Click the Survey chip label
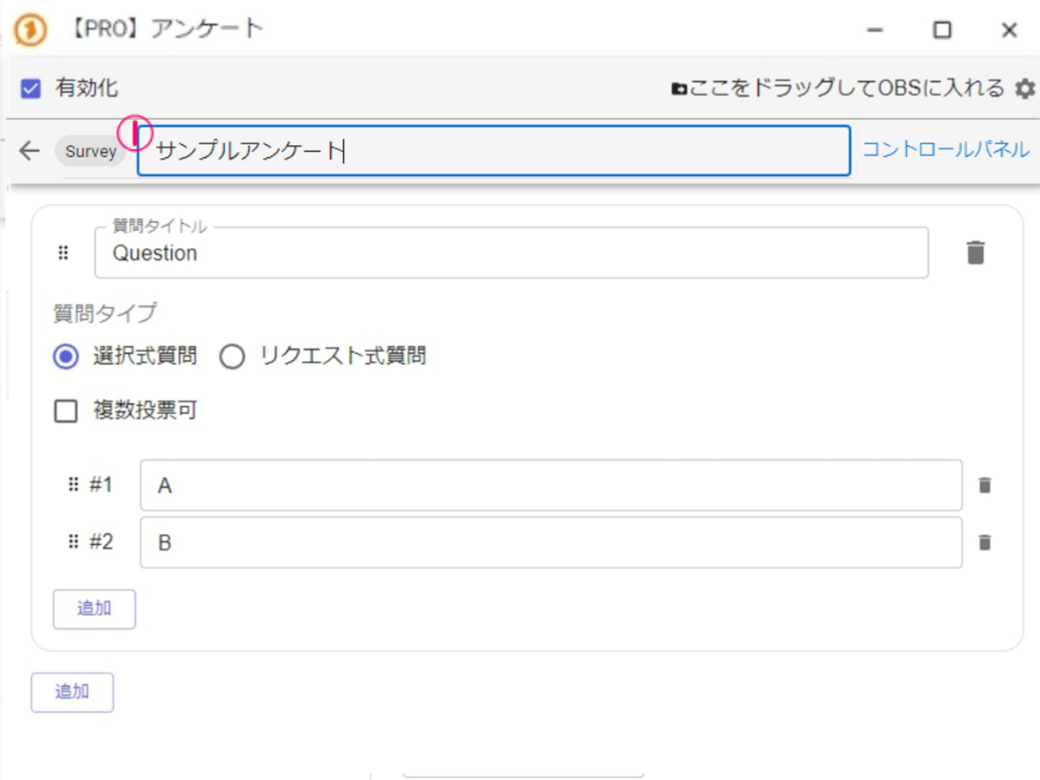This screenshot has height=780, width=1040. pos(91,151)
